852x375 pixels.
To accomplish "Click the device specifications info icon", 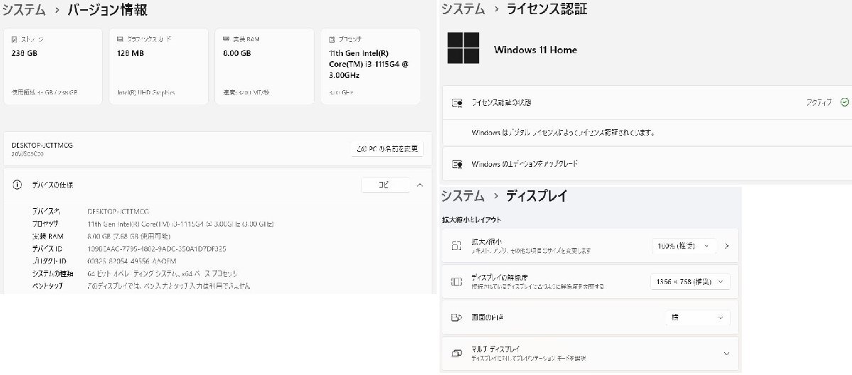I will (17, 185).
